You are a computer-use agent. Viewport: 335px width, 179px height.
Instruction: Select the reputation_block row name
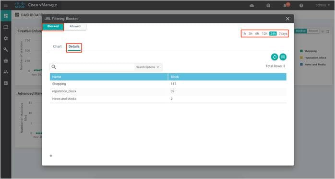tap(64, 91)
